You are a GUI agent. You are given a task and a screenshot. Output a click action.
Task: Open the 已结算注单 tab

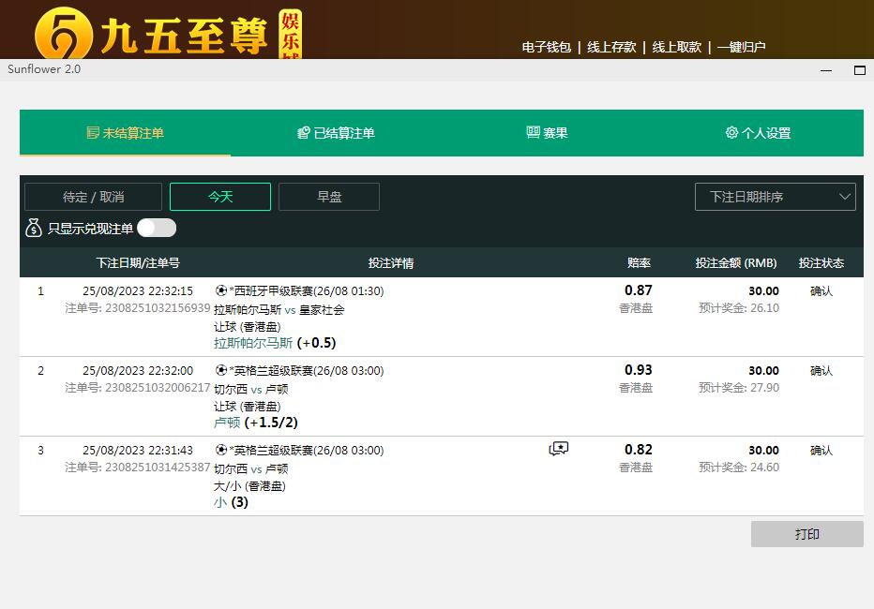(336, 132)
